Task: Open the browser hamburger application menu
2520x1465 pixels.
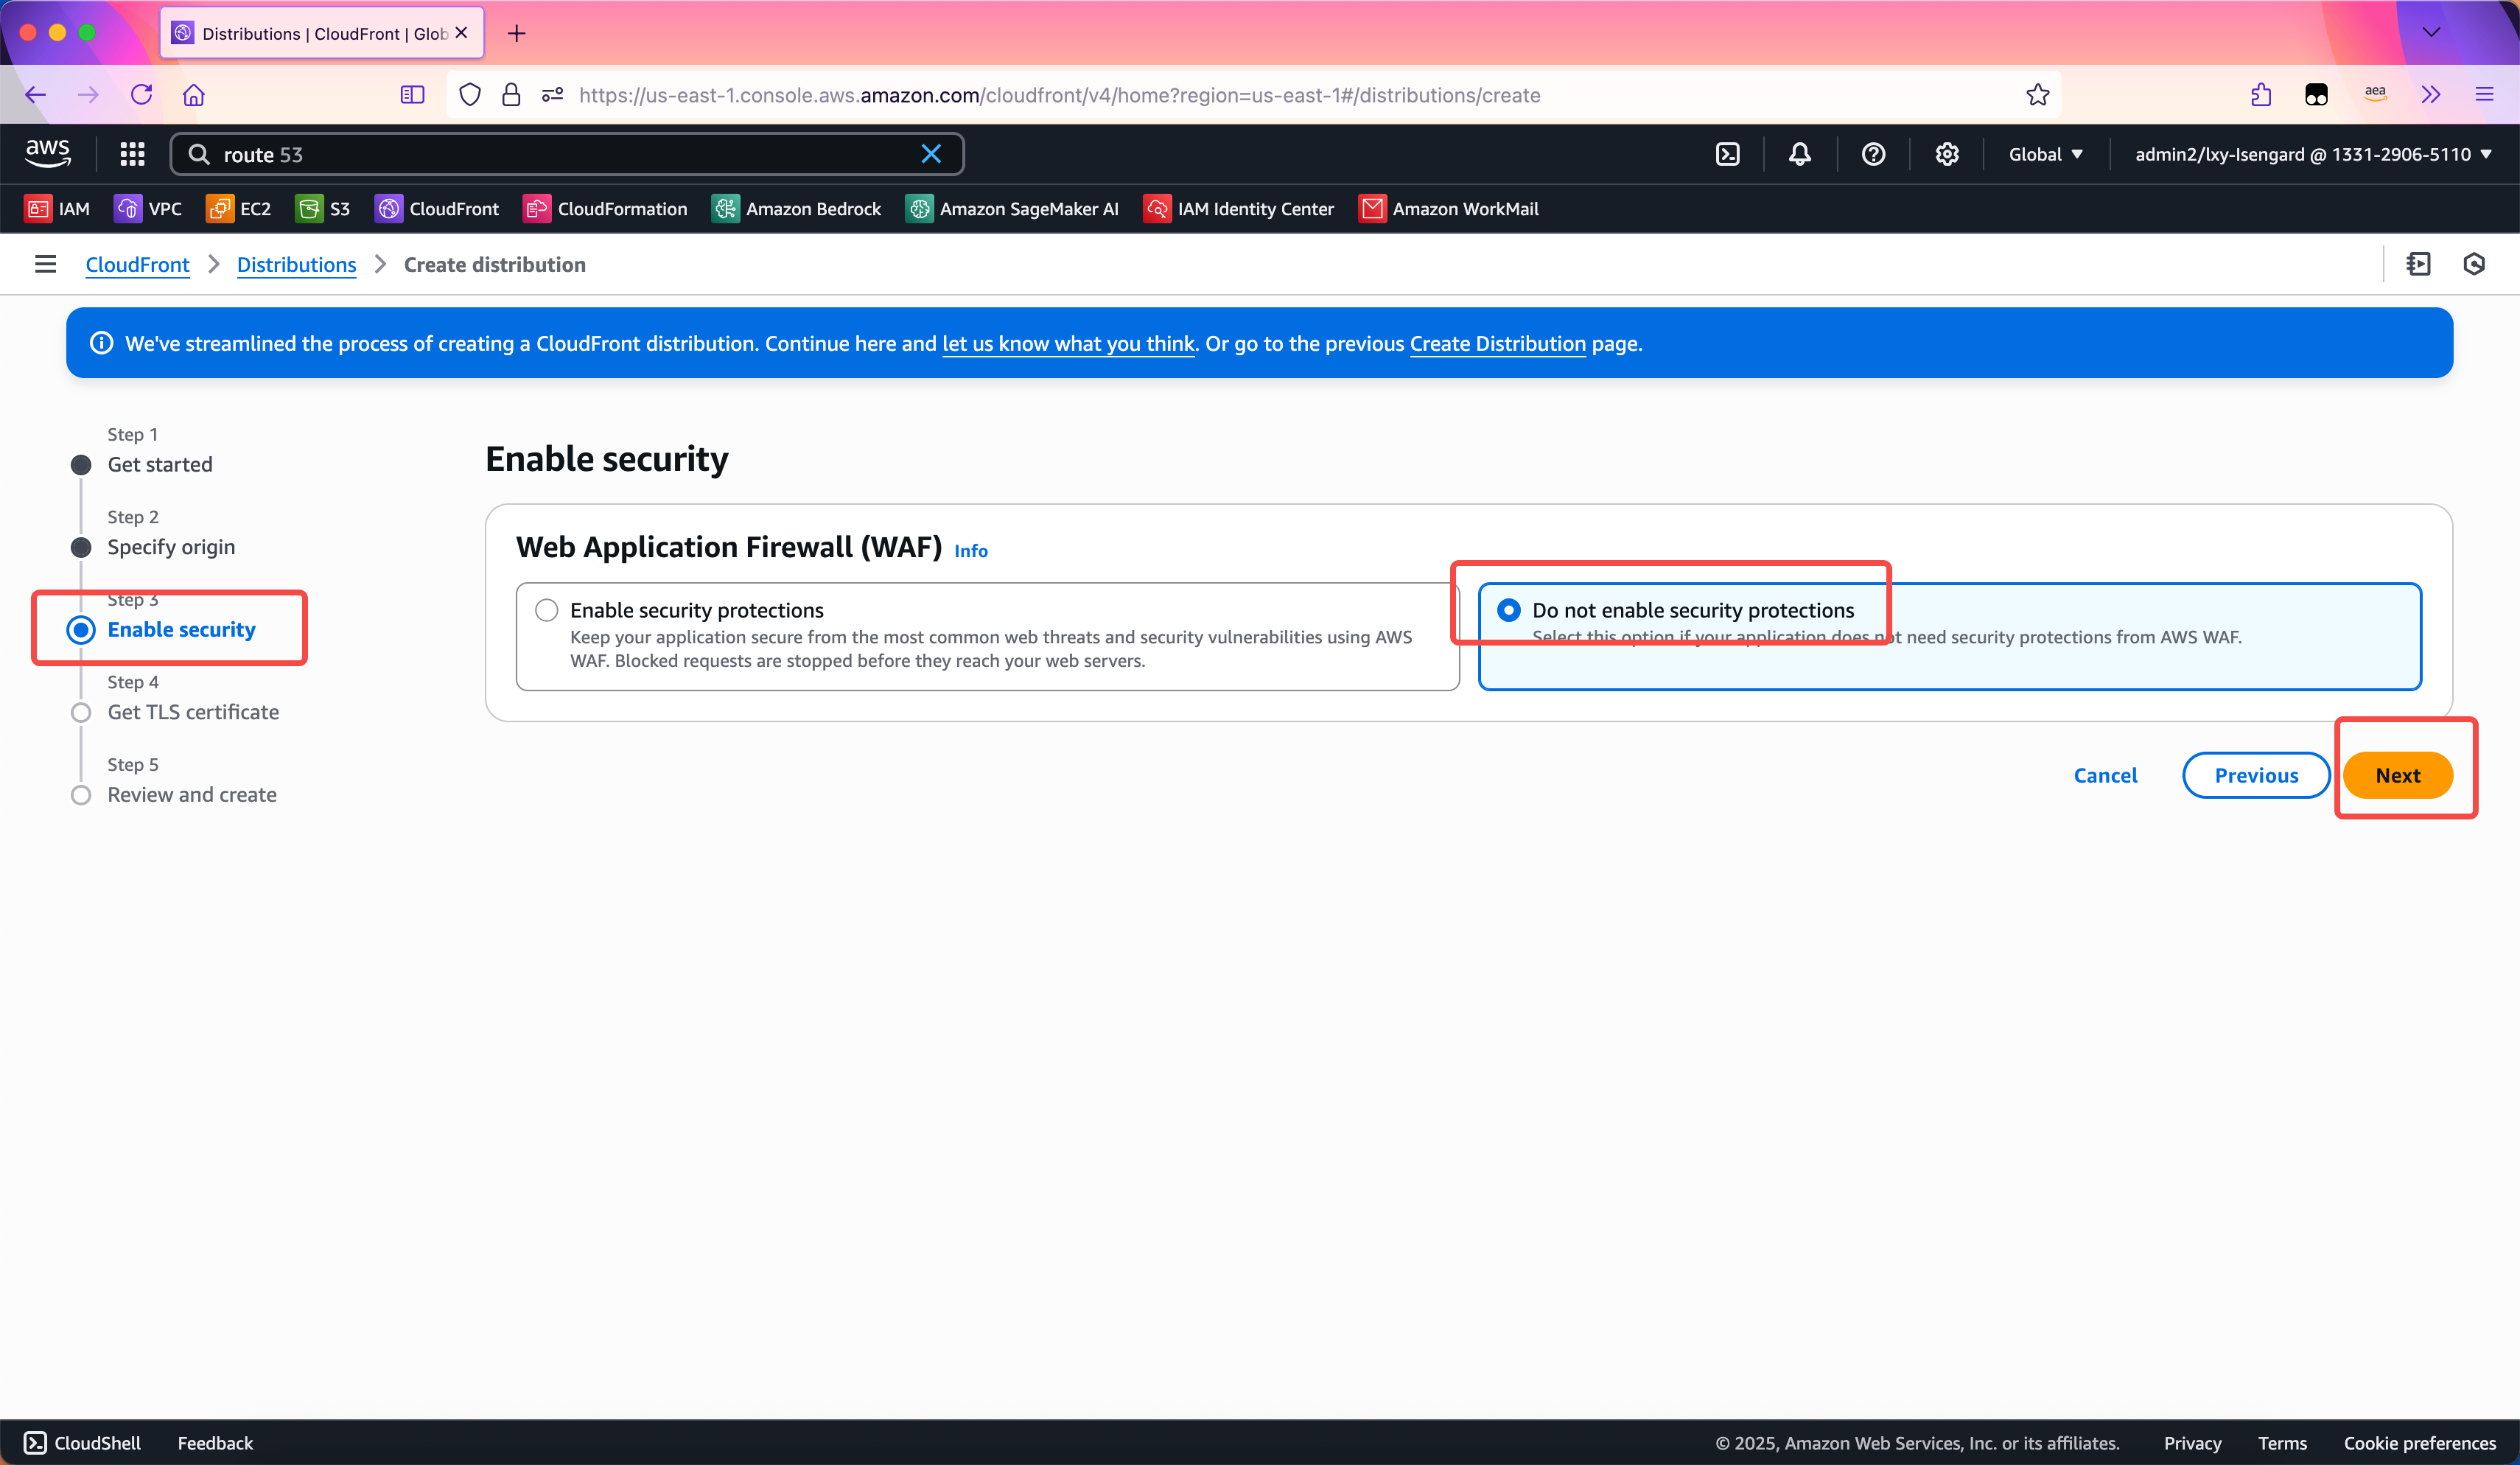Action: pyautogui.click(x=2484, y=95)
